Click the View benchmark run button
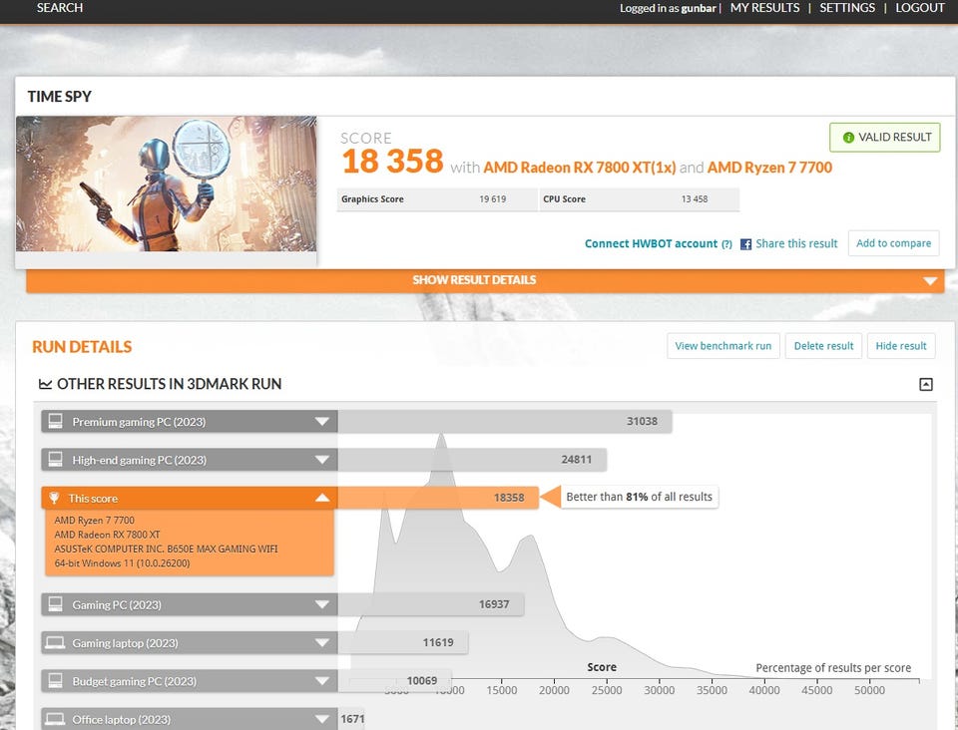The image size is (958, 730). tap(722, 346)
